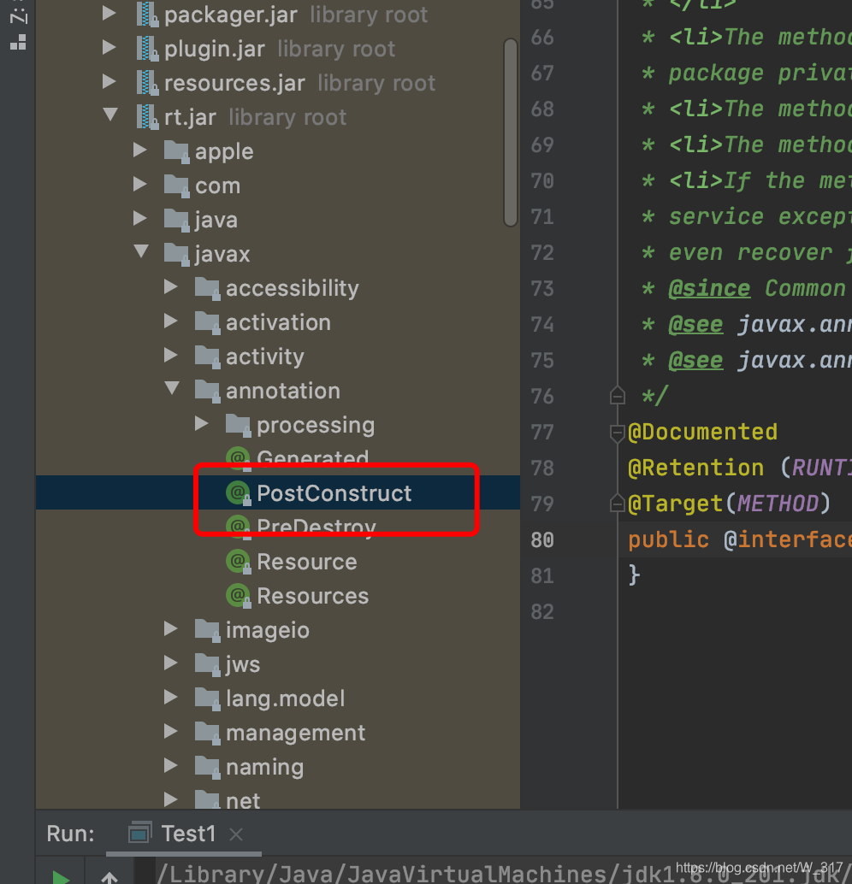The image size is (852, 884).
Task: Expand the plugin.jar library root
Action: (109, 47)
